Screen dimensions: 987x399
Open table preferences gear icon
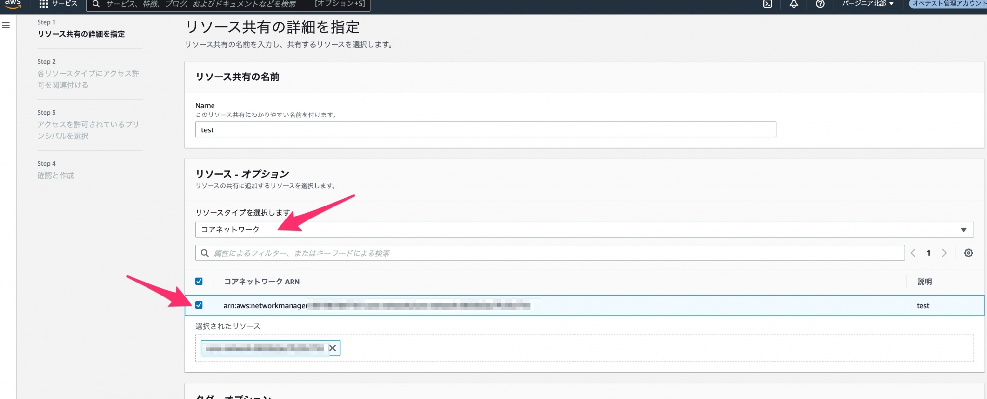968,253
